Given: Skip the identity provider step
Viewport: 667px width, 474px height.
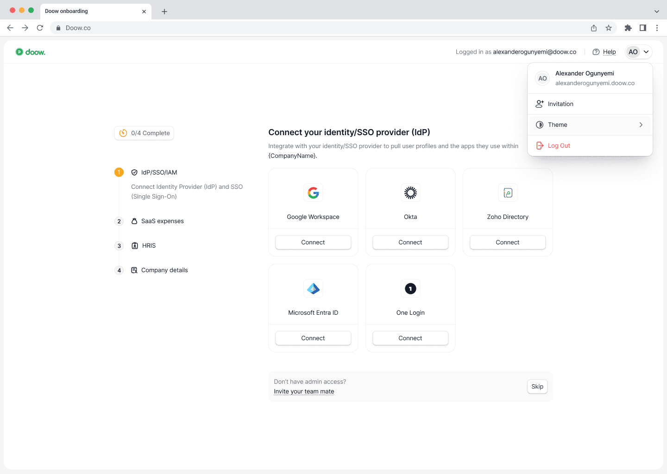Looking at the screenshot, I should [537, 387].
